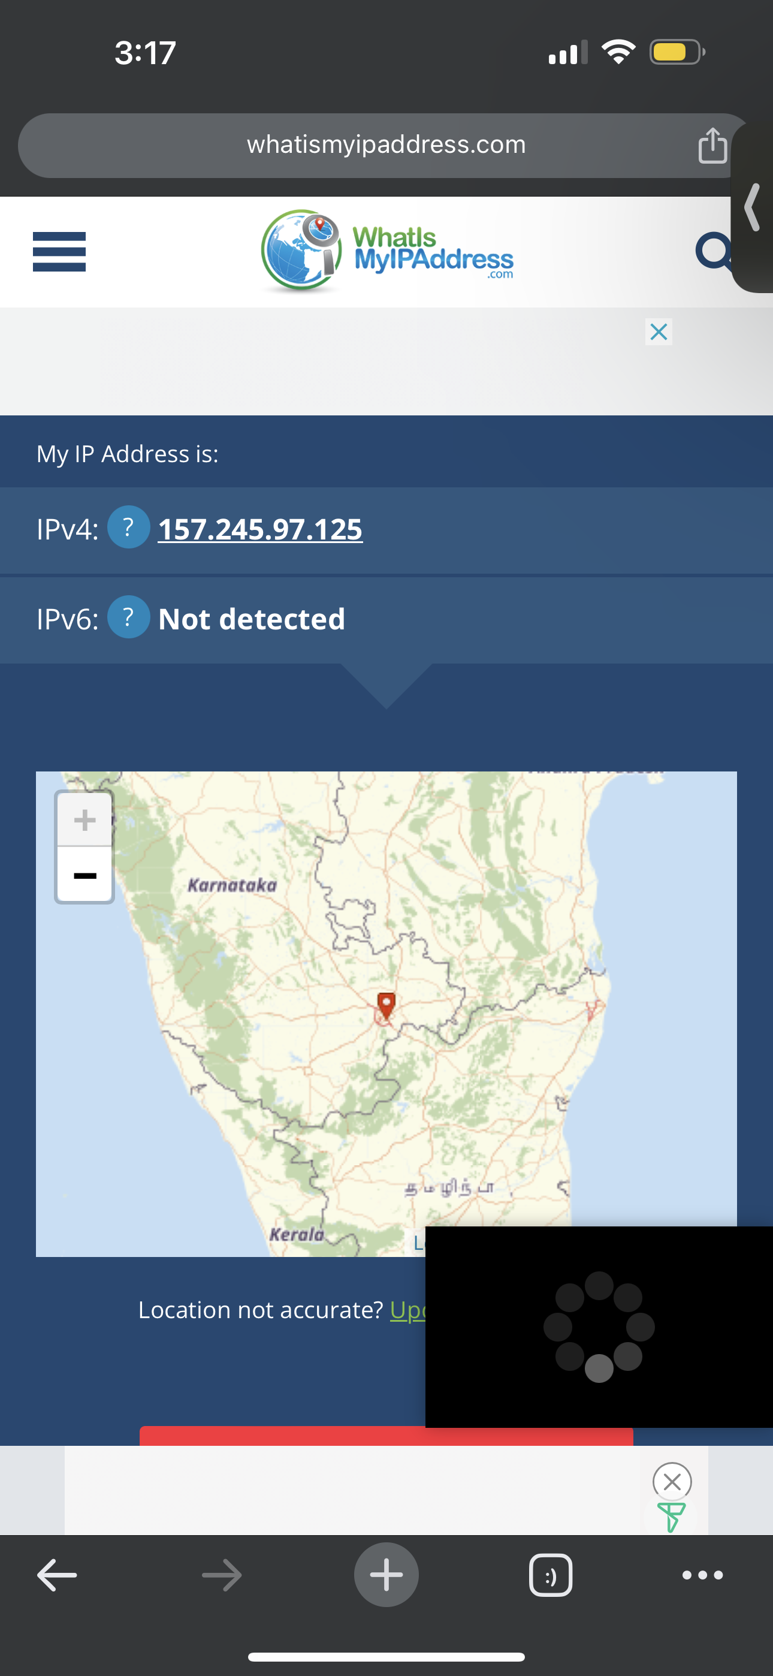Viewport: 773px width, 1676px height.
Task: Click the IPv4 help question mark
Action: [x=128, y=527]
